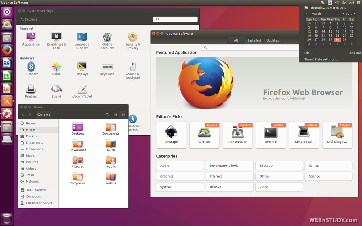Click the All Settings button
The image size is (362, 226).
coord(29,20)
